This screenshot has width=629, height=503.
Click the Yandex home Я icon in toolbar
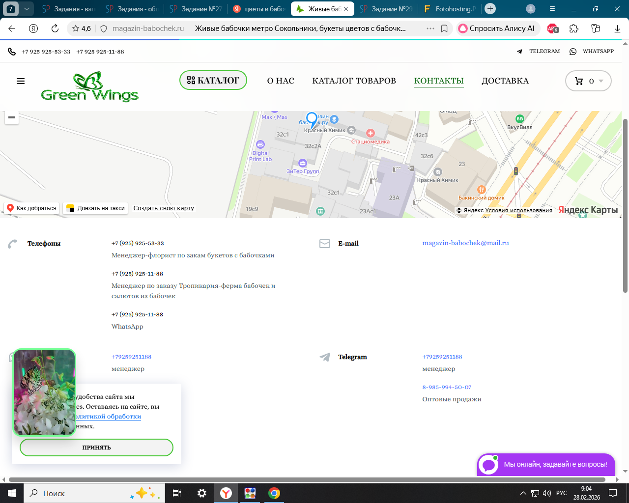pyautogui.click(x=33, y=28)
